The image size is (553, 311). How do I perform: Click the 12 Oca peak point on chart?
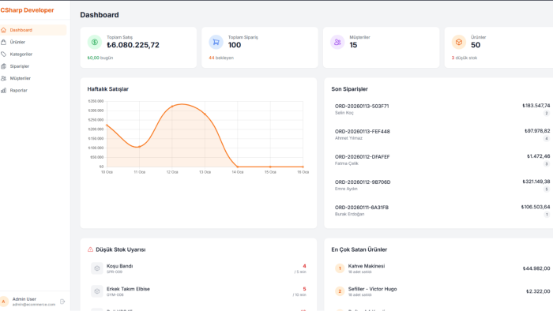coord(172,106)
